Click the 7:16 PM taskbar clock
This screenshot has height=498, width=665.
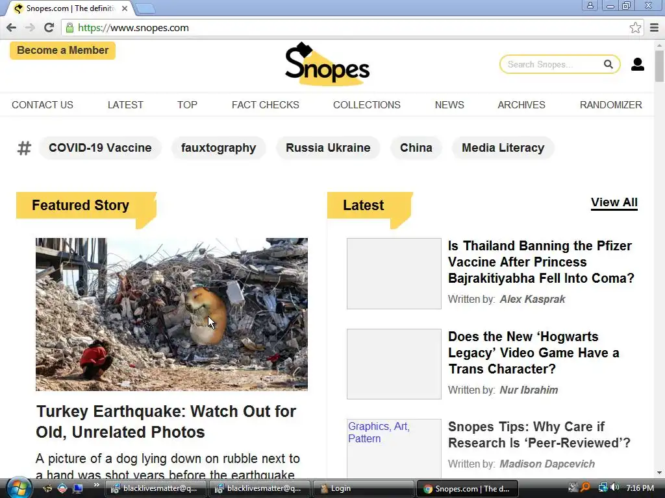(x=640, y=488)
